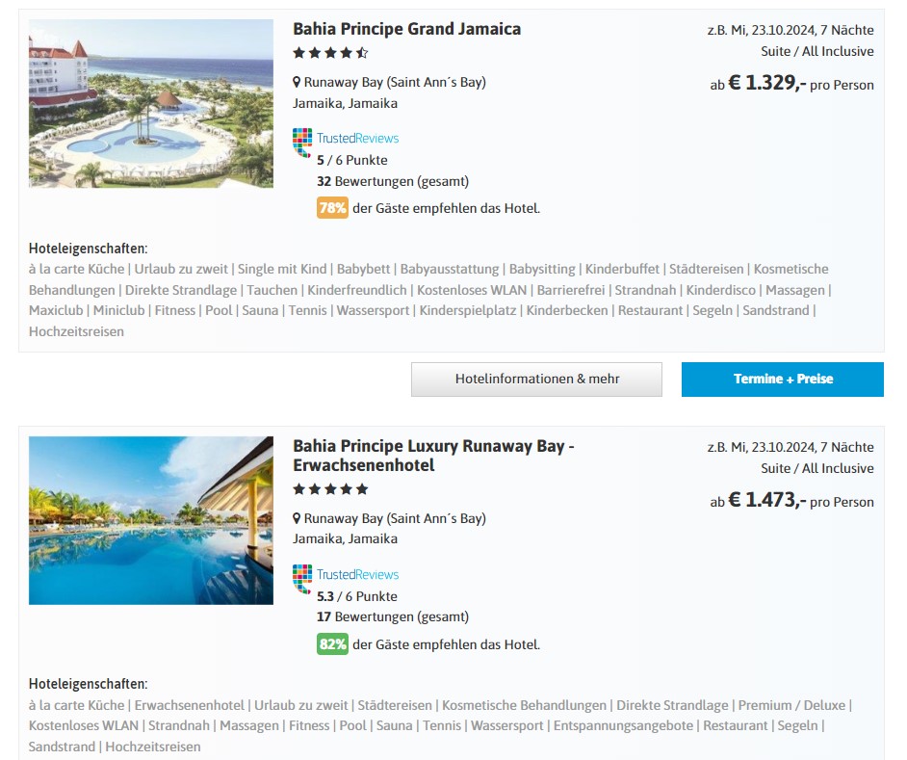
Task: Click the TrustedReviews text link for Luxury Runaway Bay
Action: [x=357, y=575]
